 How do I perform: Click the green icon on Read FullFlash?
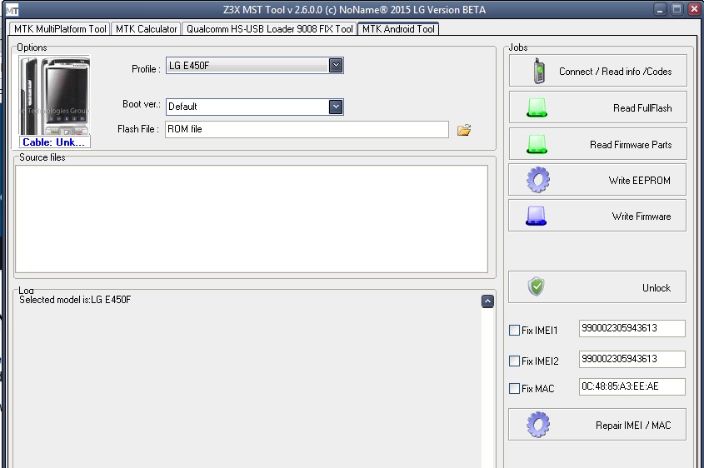pyautogui.click(x=537, y=107)
